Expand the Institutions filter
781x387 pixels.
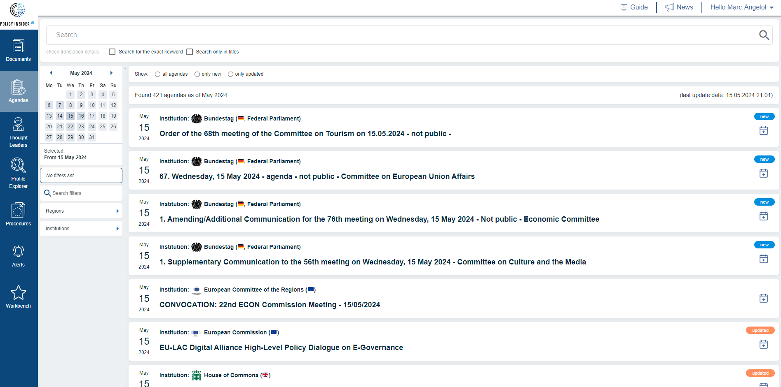click(x=81, y=229)
